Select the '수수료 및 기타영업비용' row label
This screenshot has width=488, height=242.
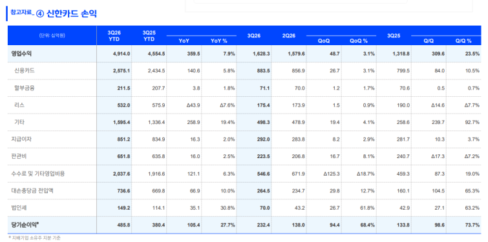coord(38,174)
